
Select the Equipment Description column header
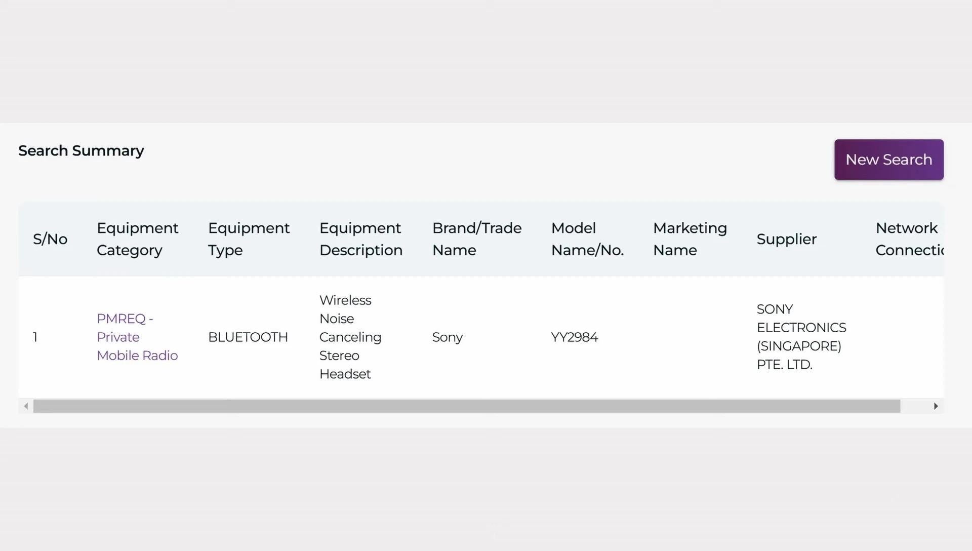click(x=361, y=239)
